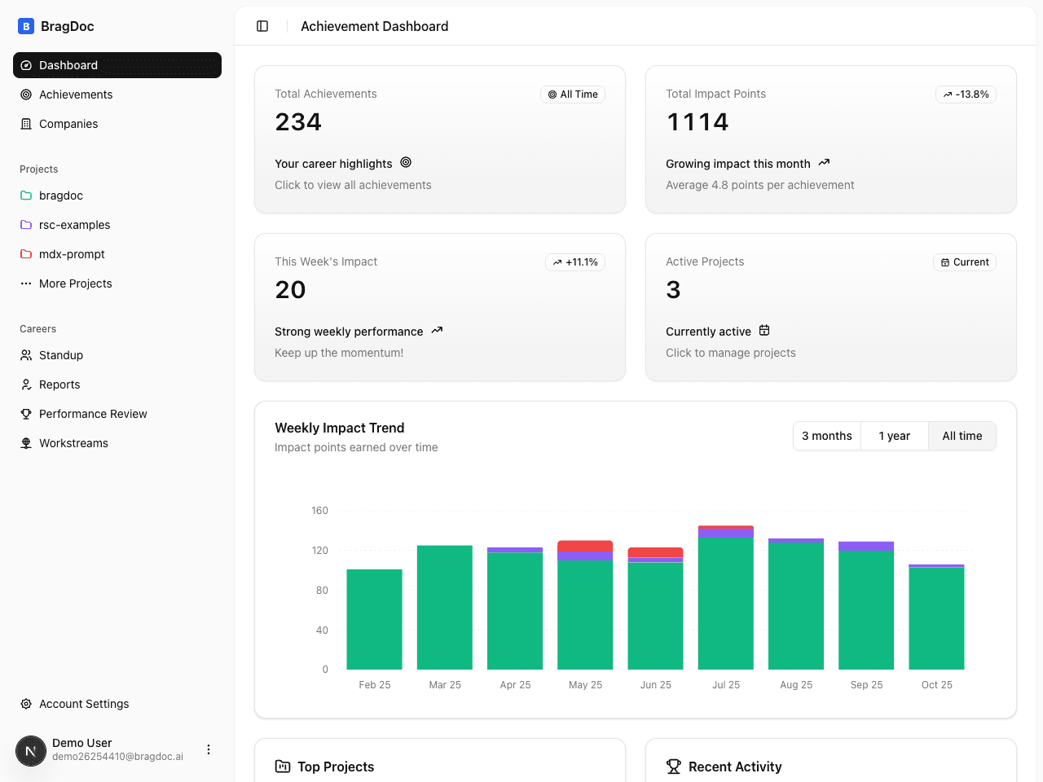Select the Companies sidebar item
Image resolution: width=1043 pixels, height=782 pixels.
(68, 124)
